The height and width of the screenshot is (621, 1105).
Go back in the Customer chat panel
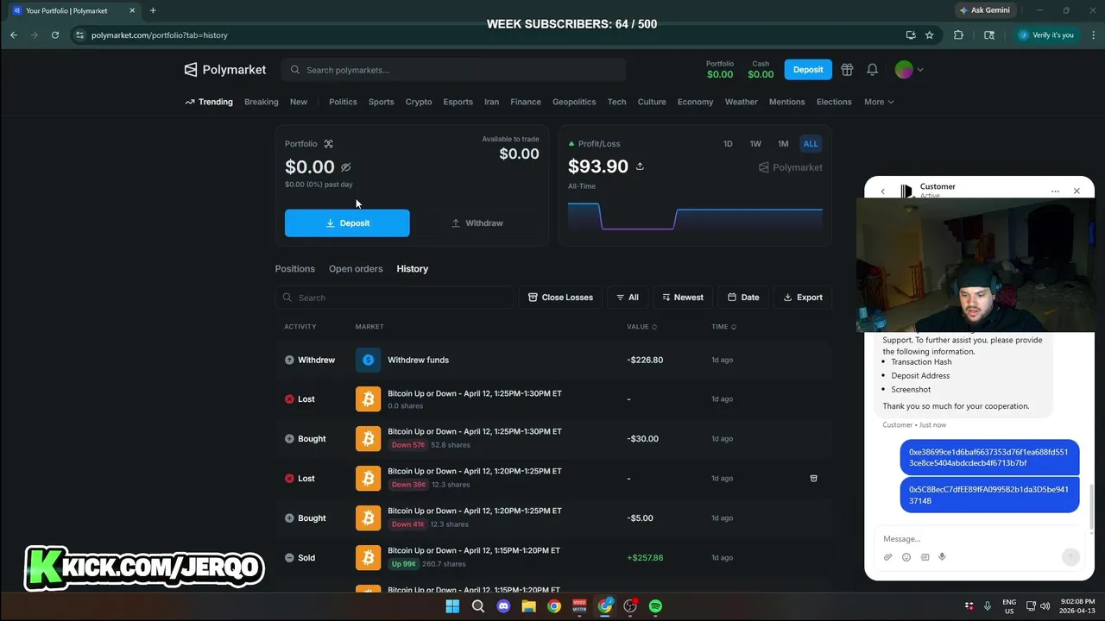(882, 191)
